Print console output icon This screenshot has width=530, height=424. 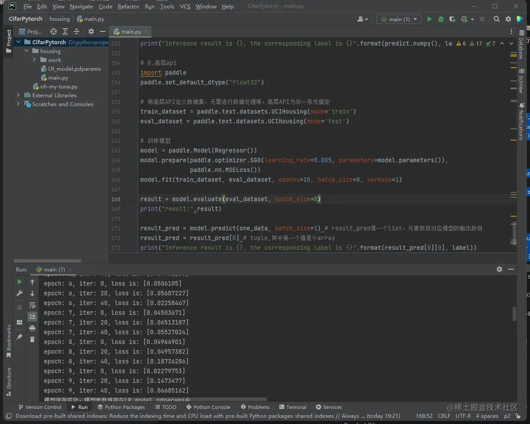tap(32, 328)
